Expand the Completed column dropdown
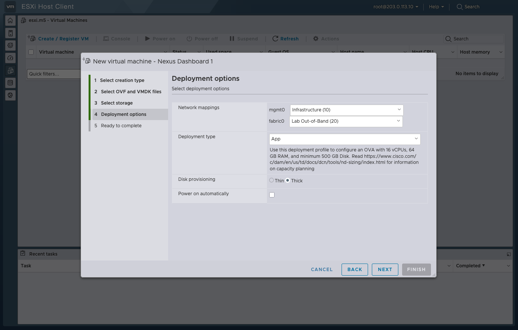Viewport: 518px width, 330px height. click(x=509, y=266)
